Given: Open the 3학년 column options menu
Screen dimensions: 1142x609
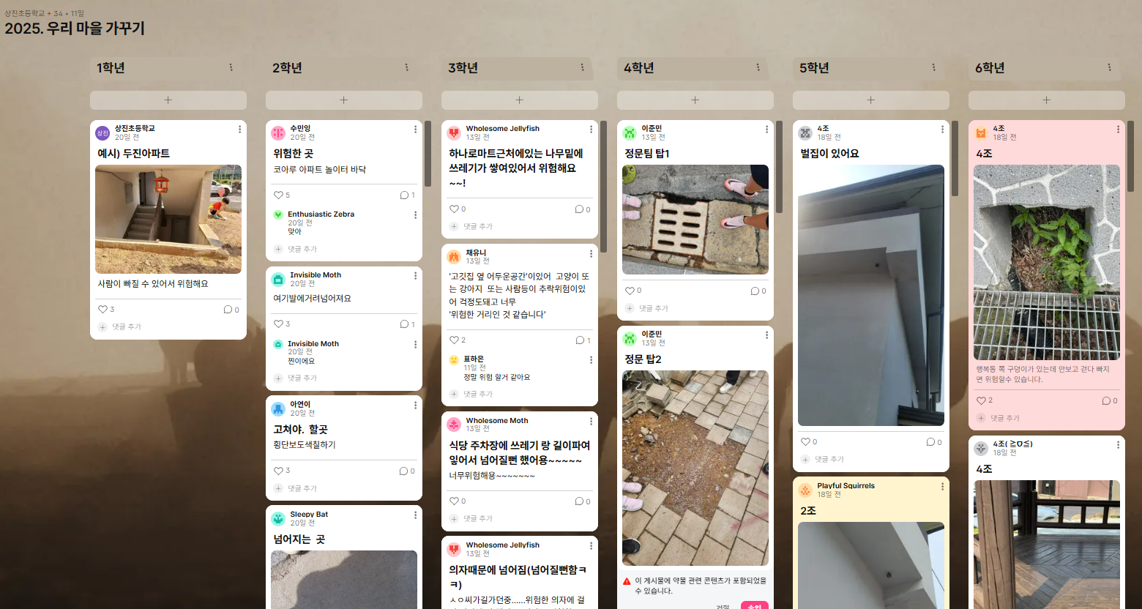Looking at the screenshot, I should pyautogui.click(x=583, y=67).
